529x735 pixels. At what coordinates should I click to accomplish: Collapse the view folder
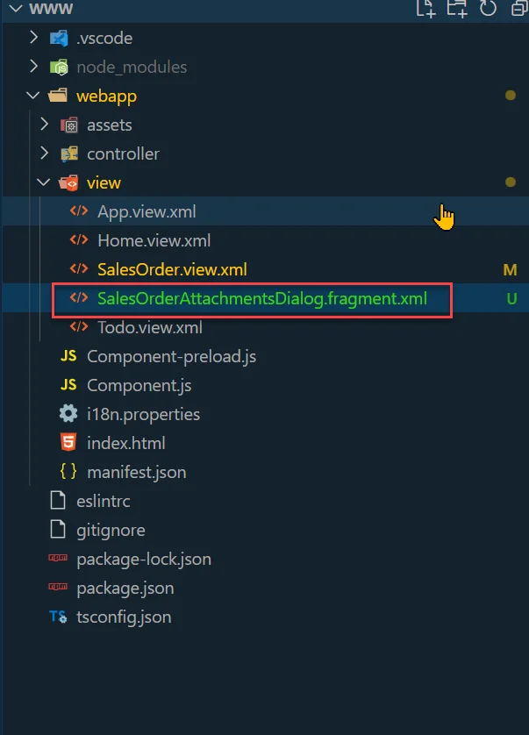45,182
